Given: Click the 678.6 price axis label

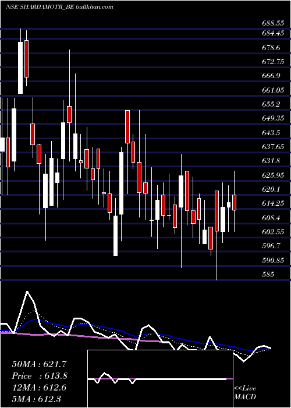Looking at the screenshot, I should (x=271, y=48).
